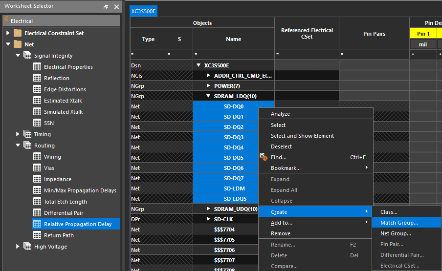Collapse the Signal Integrity tree node
The height and width of the screenshot is (271, 442).
pyautogui.click(x=18, y=56)
